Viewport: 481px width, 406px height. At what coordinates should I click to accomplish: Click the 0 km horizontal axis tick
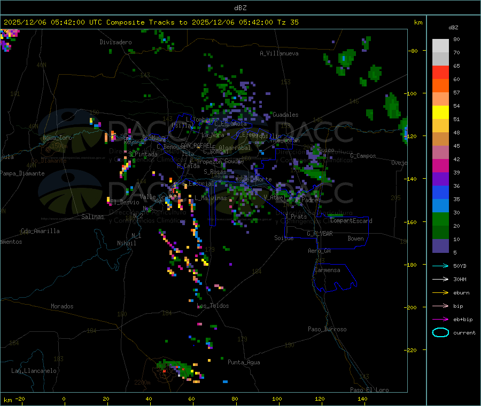64,399
